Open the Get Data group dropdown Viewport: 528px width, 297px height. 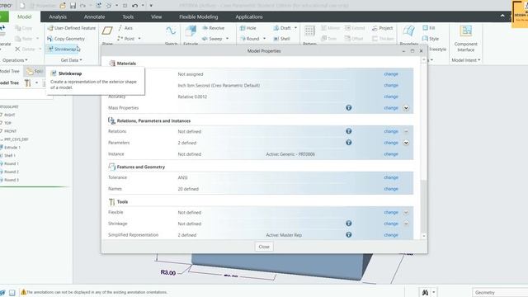click(72, 60)
